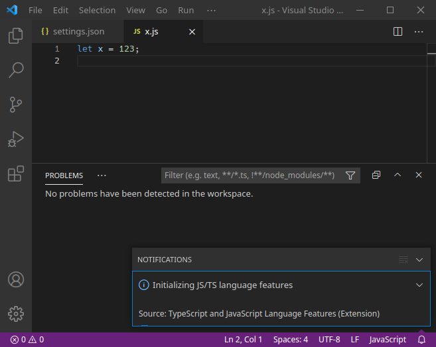
Task: Maximize the Visual Studio Code window
Action: (390, 10)
